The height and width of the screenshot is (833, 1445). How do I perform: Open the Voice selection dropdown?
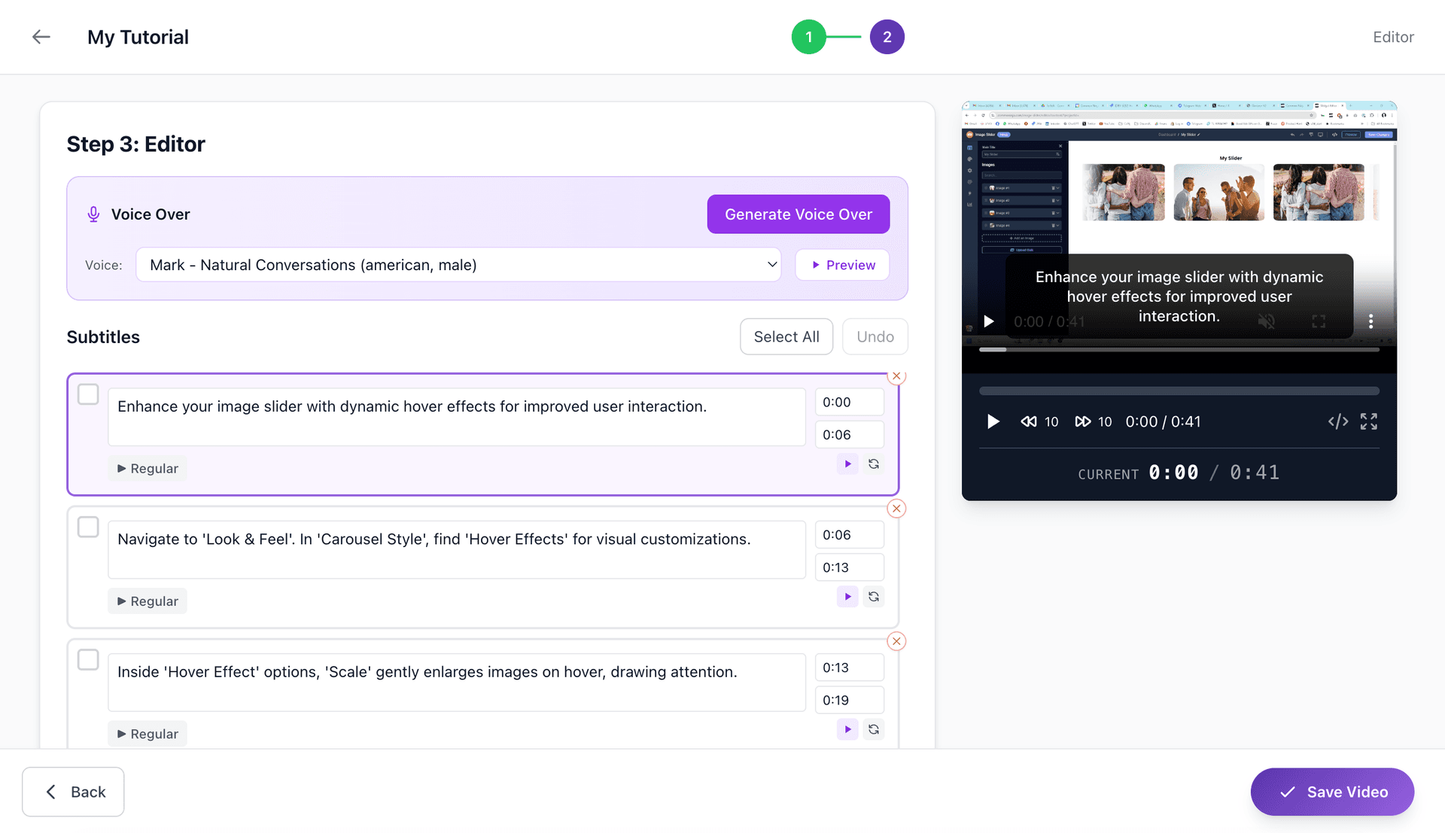(458, 265)
